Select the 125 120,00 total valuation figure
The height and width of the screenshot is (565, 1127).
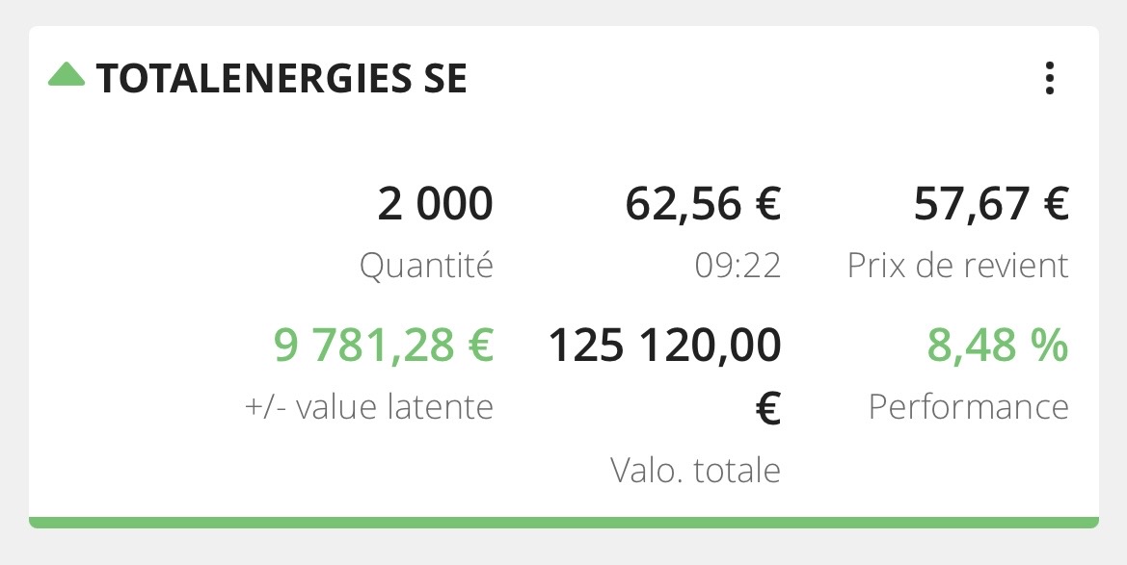(664, 346)
